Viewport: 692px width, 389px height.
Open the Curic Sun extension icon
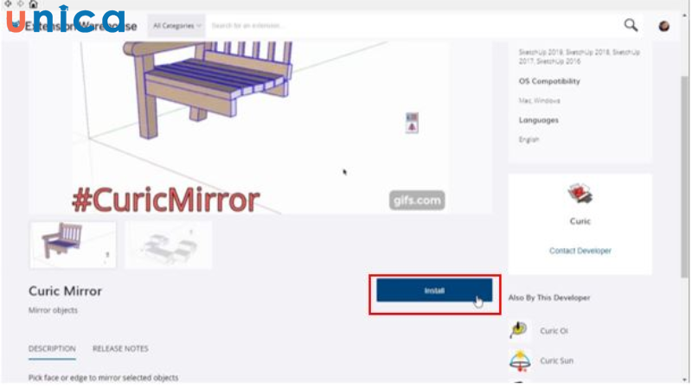pyautogui.click(x=520, y=360)
